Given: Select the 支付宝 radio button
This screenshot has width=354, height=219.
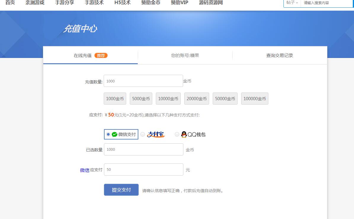Looking at the screenshot, I should click(x=142, y=134).
